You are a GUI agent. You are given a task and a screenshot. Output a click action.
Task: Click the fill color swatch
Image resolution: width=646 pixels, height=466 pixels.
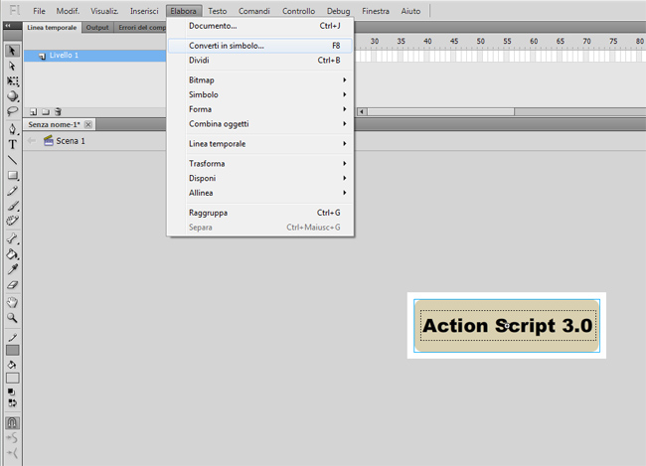(12, 378)
